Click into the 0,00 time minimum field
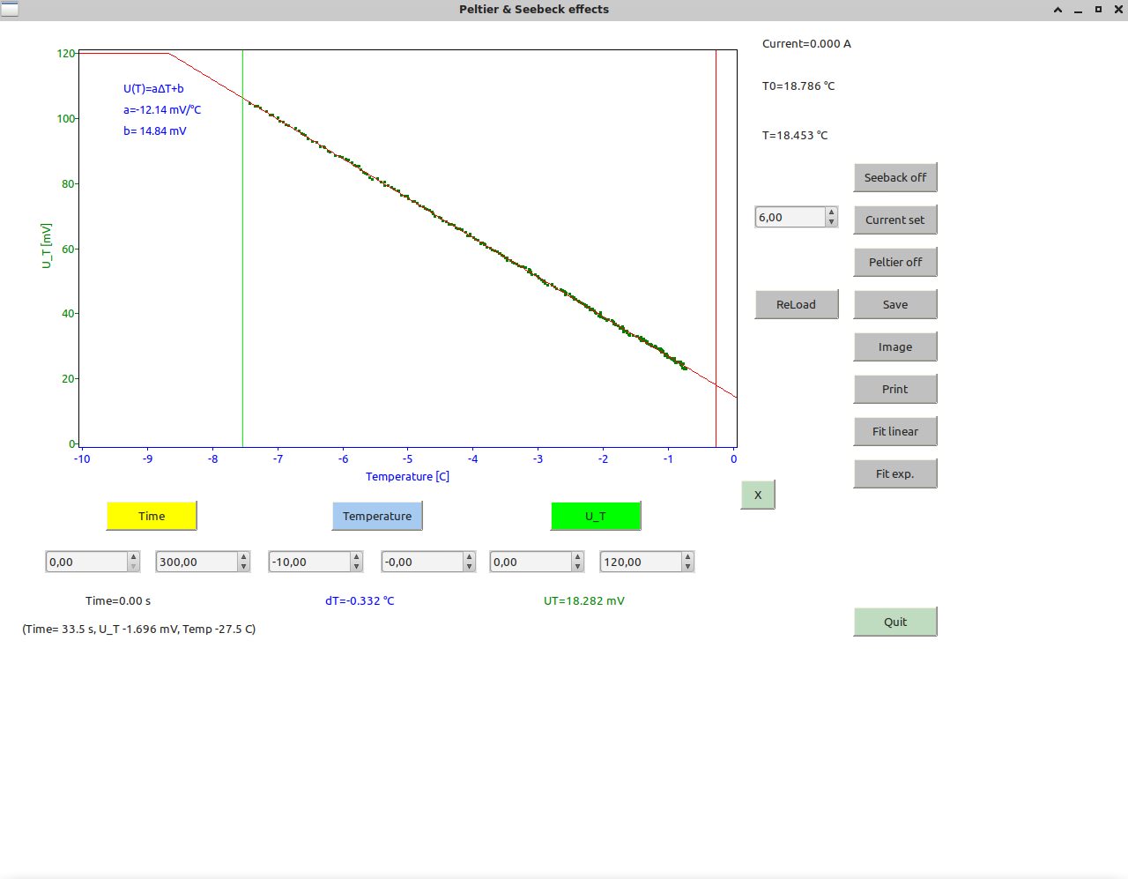Screen dimensions: 1128x879 [x=86, y=562]
